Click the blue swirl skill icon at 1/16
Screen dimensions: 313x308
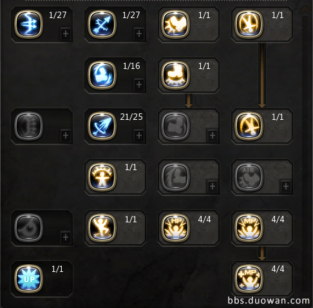102,75
